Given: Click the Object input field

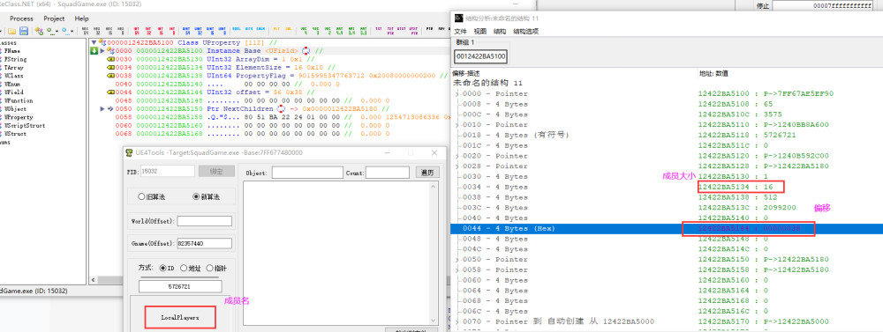Looking at the screenshot, I should click(x=307, y=173).
